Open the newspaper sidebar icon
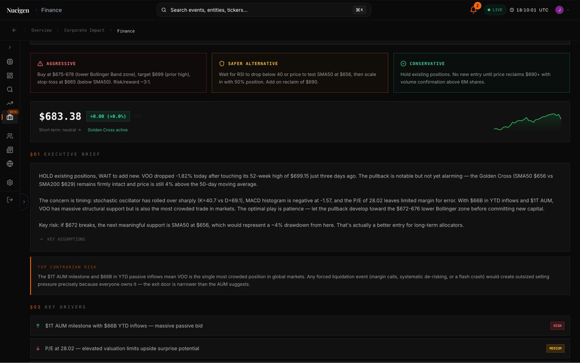 [x=10, y=150]
